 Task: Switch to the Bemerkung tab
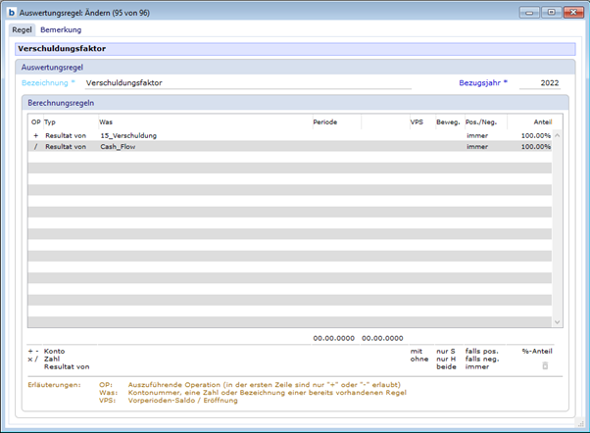[61, 30]
